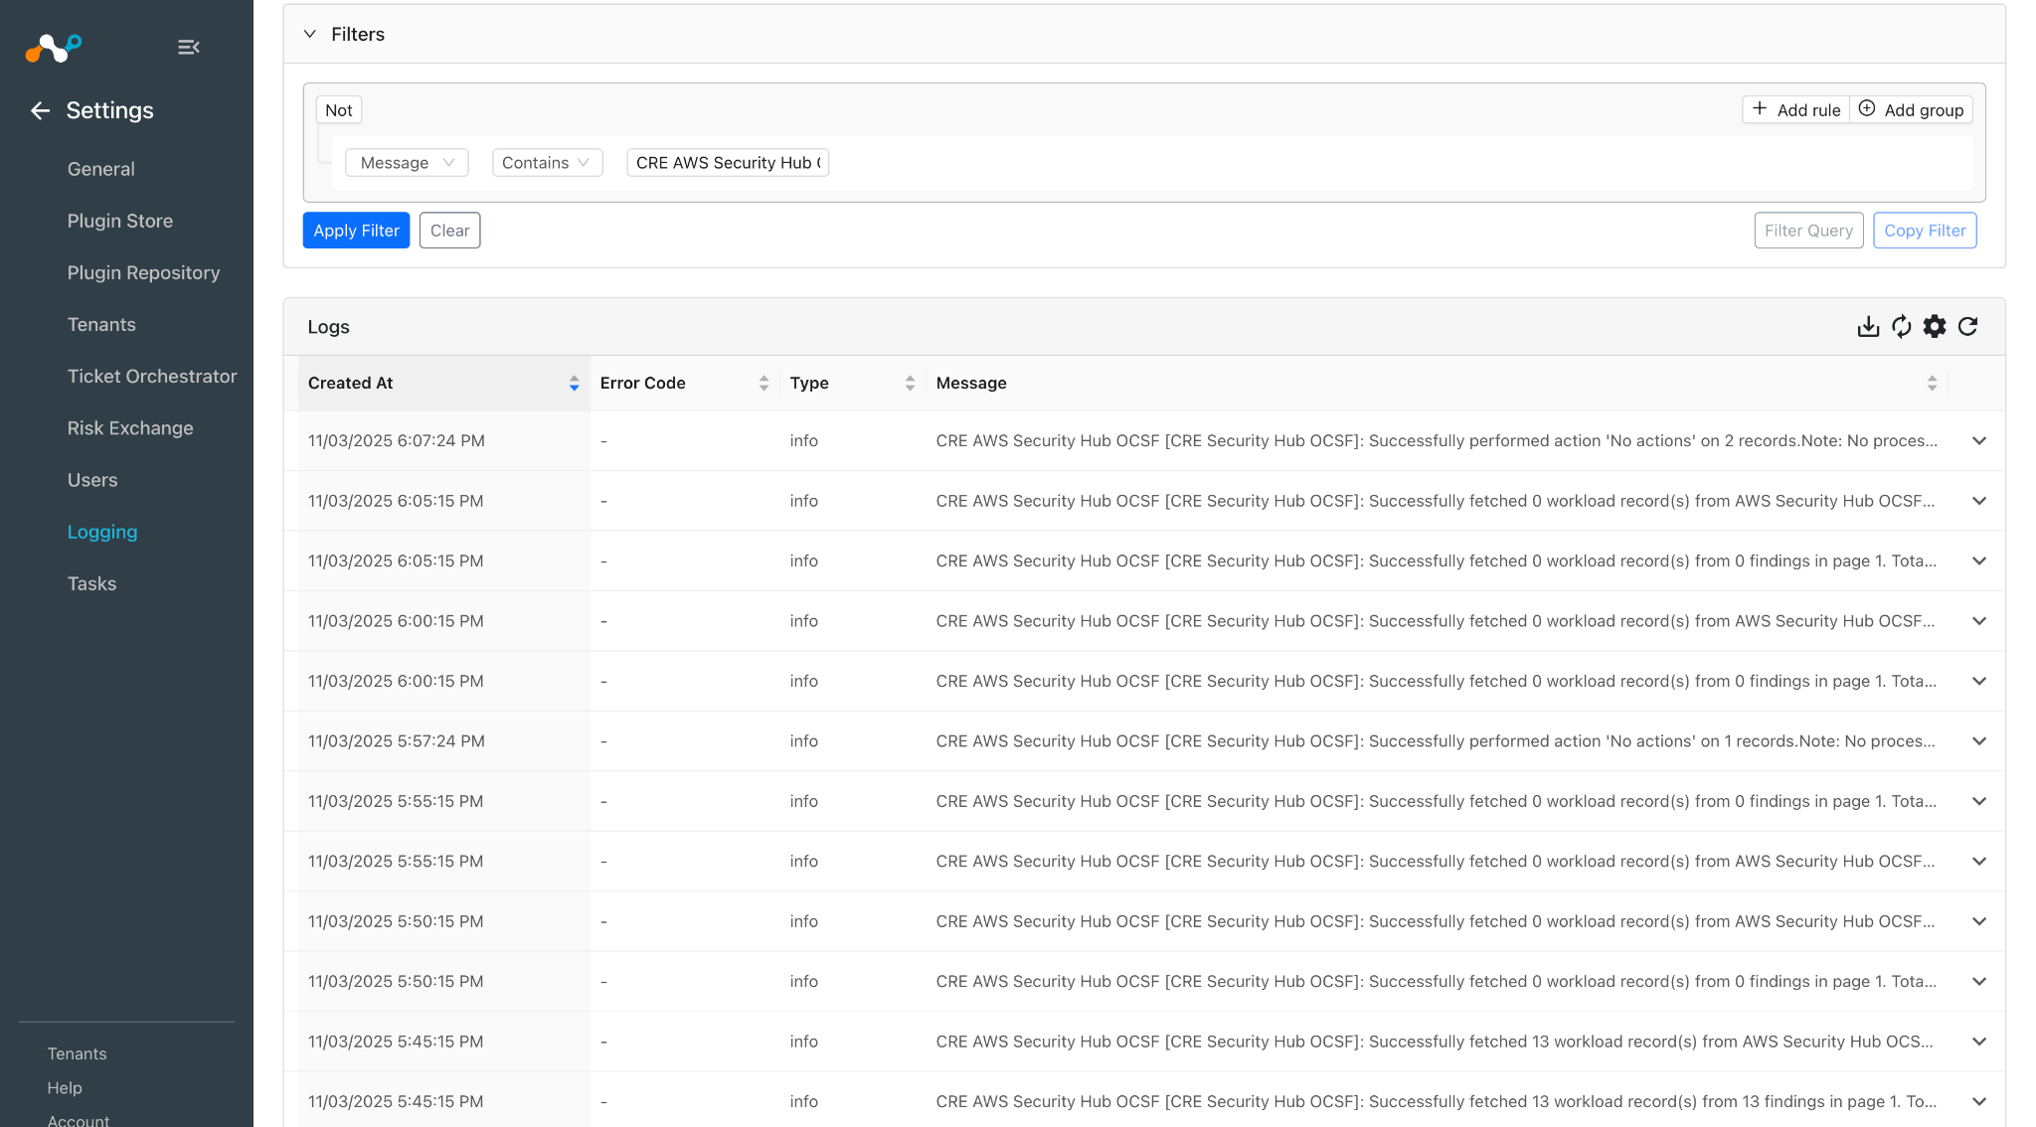Expand the second 5:45:15 PM log row
The height and width of the screenshot is (1127, 2036).
tap(1979, 1102)
